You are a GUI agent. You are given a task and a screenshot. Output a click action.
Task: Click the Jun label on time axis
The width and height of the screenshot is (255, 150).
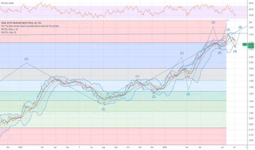[x=222, y=147]
